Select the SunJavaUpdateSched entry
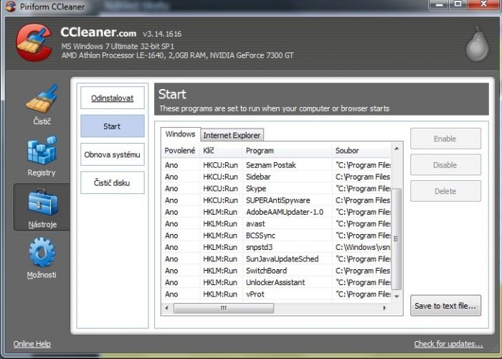 (x=276, y=259)
